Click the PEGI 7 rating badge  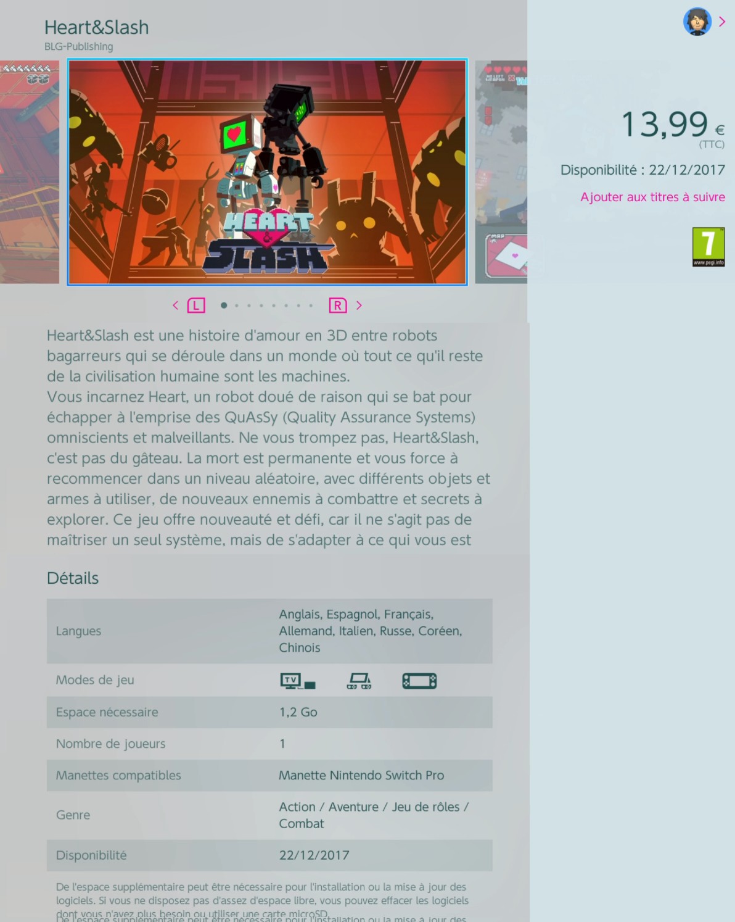point(708,247)
